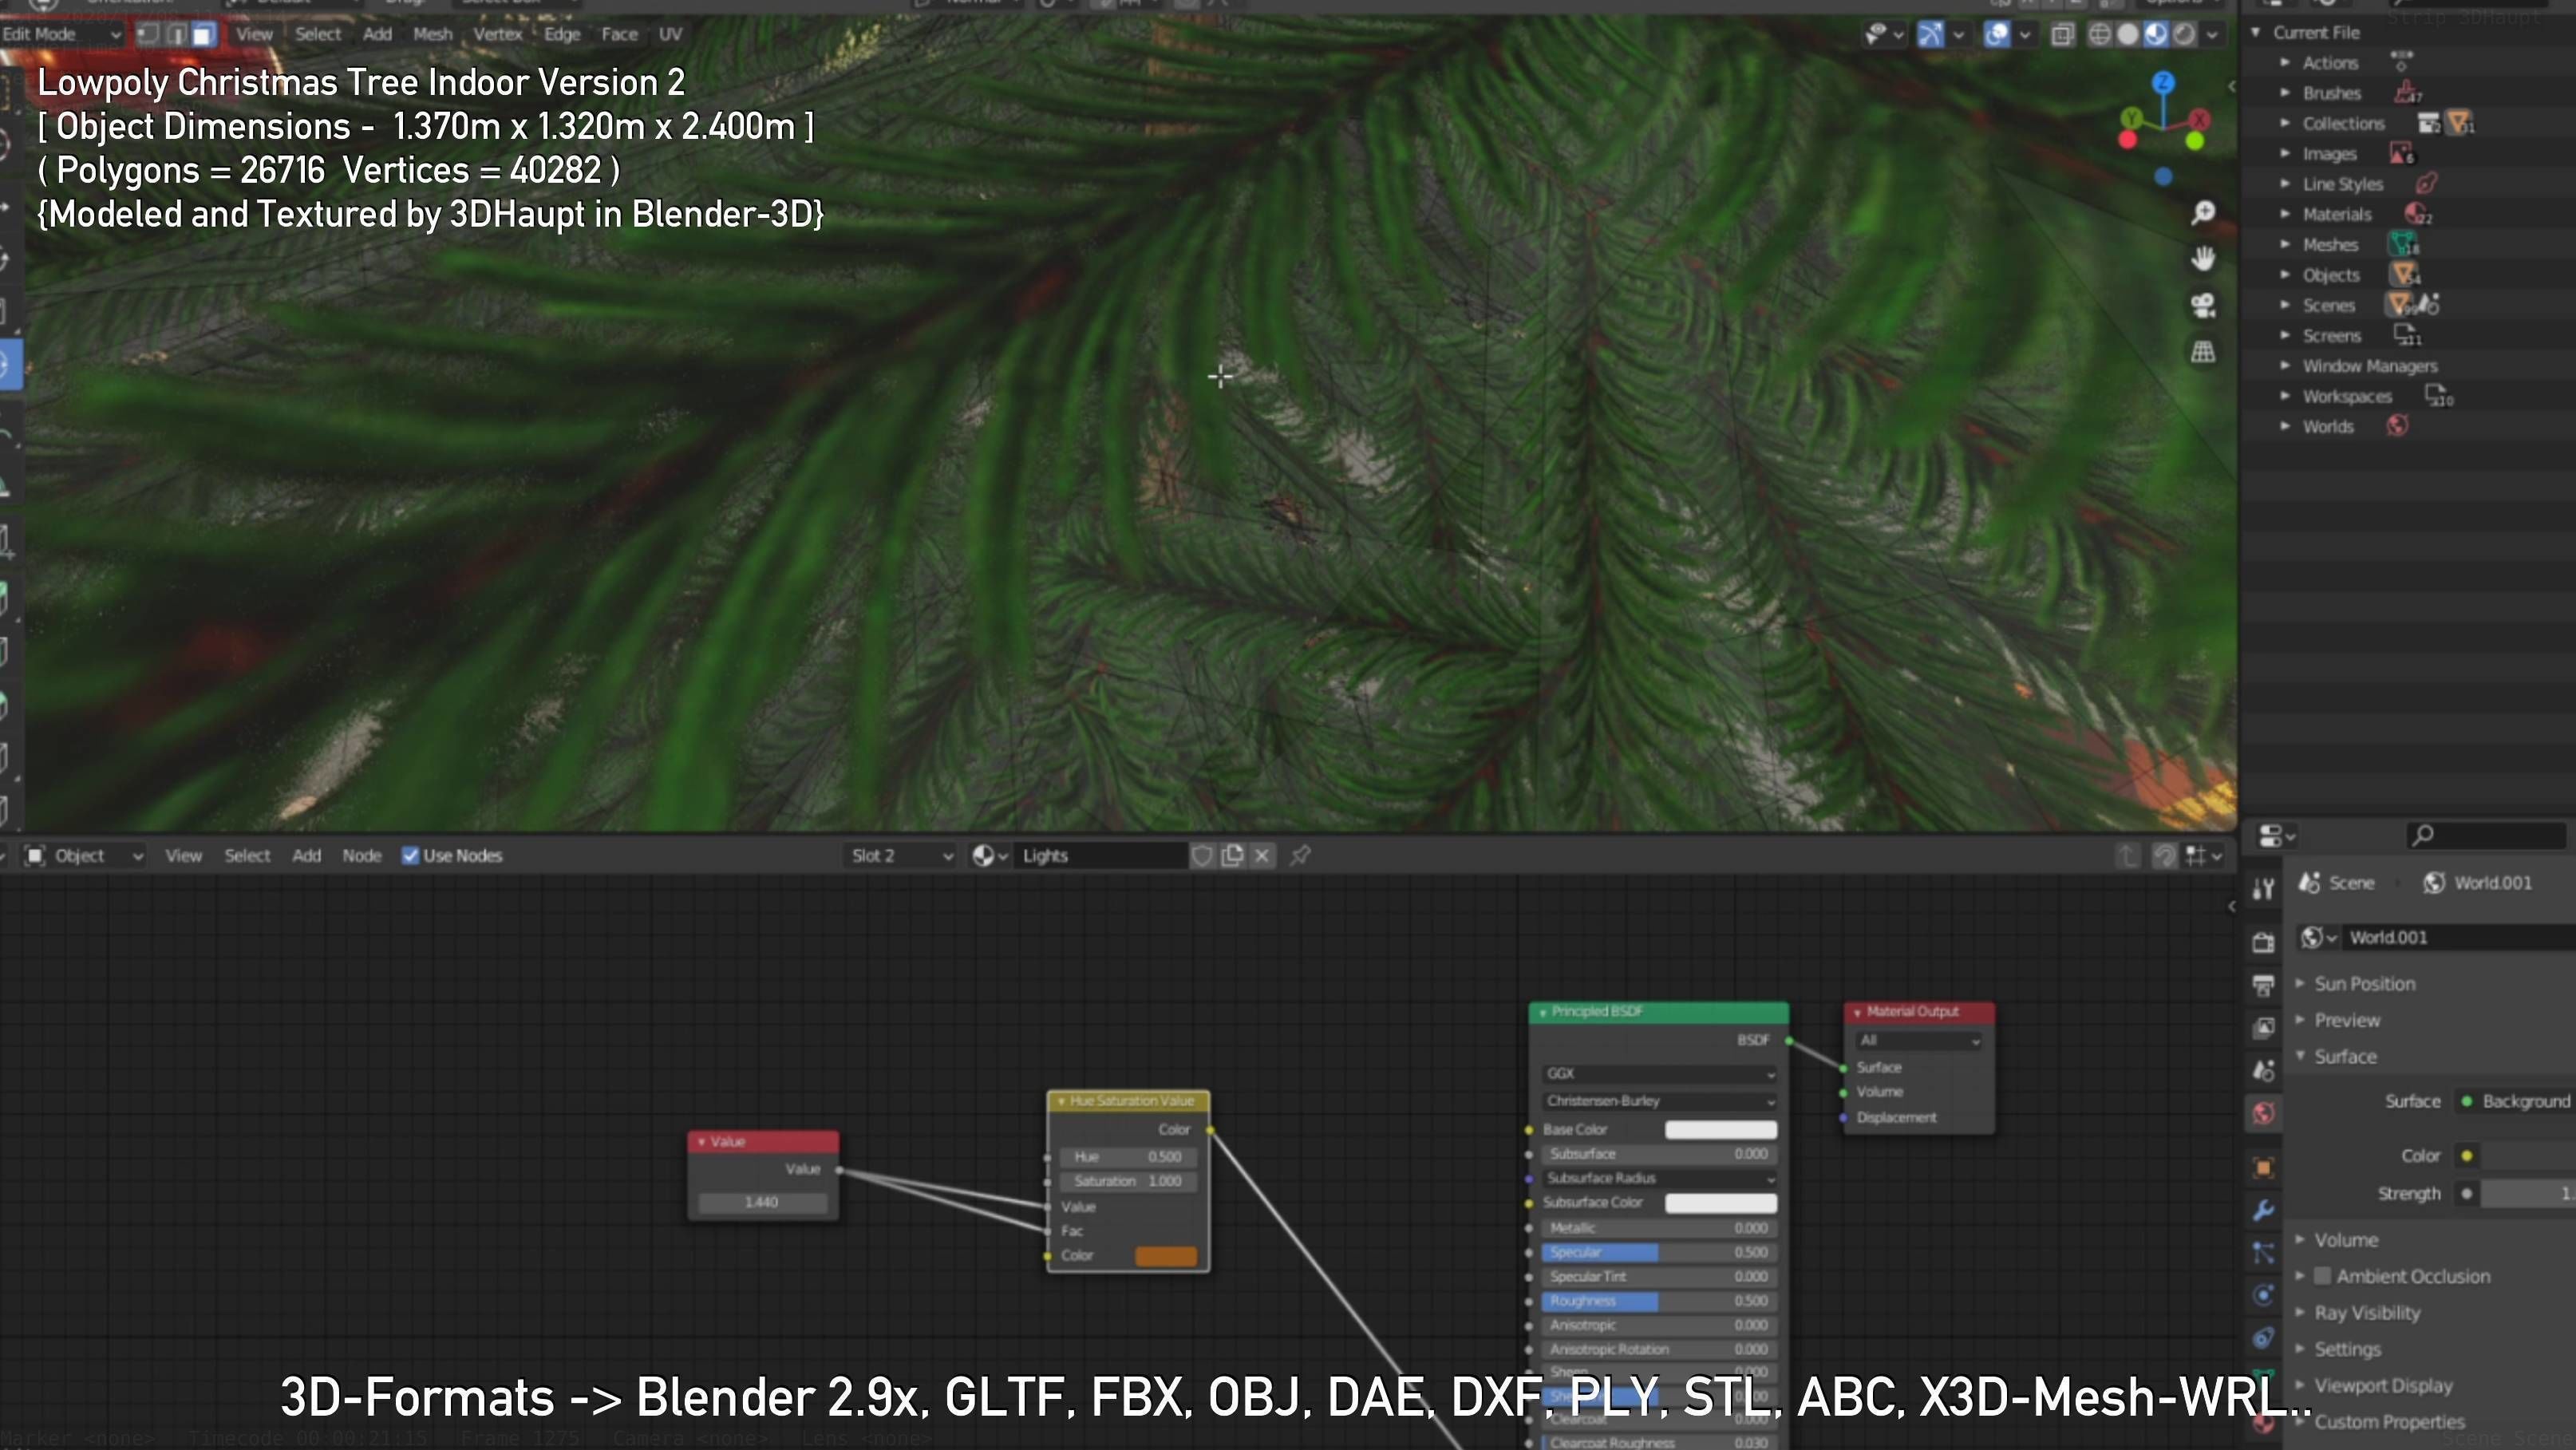2576x1450 pixels.
Task: Open the Node menu in node editor
Action: coord(361,856)
